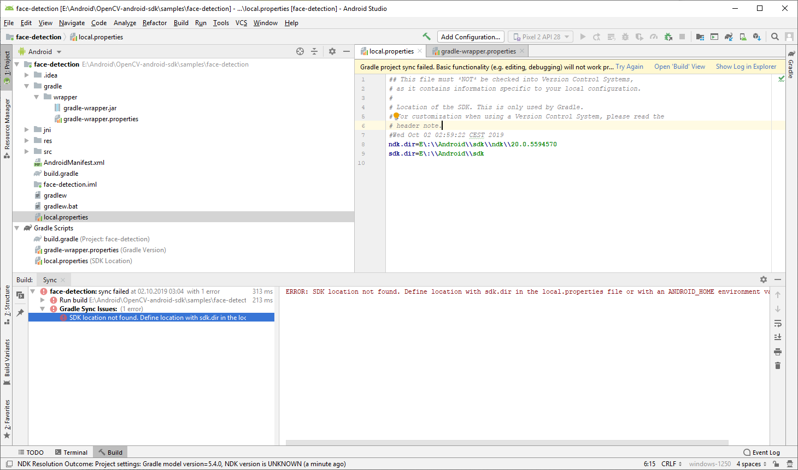Click Clear All trash icon in output
This screenshot has height=470, width=798.
(x=778, y=365)
